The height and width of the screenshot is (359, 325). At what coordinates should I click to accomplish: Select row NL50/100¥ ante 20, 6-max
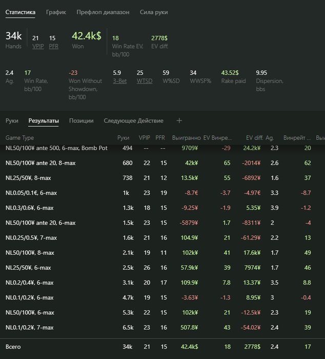(x=162, y=223)
